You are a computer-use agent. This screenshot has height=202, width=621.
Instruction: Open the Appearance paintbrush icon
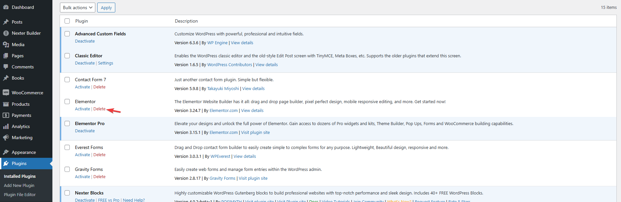[6, 152]
